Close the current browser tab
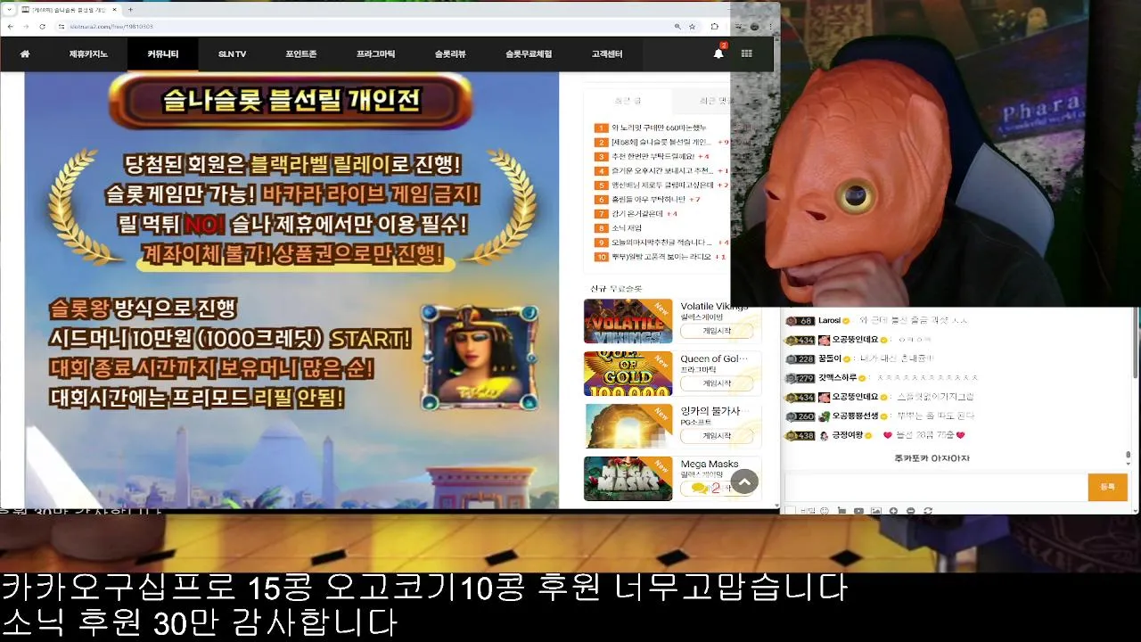1141x642 pixels. pos(116,10)
